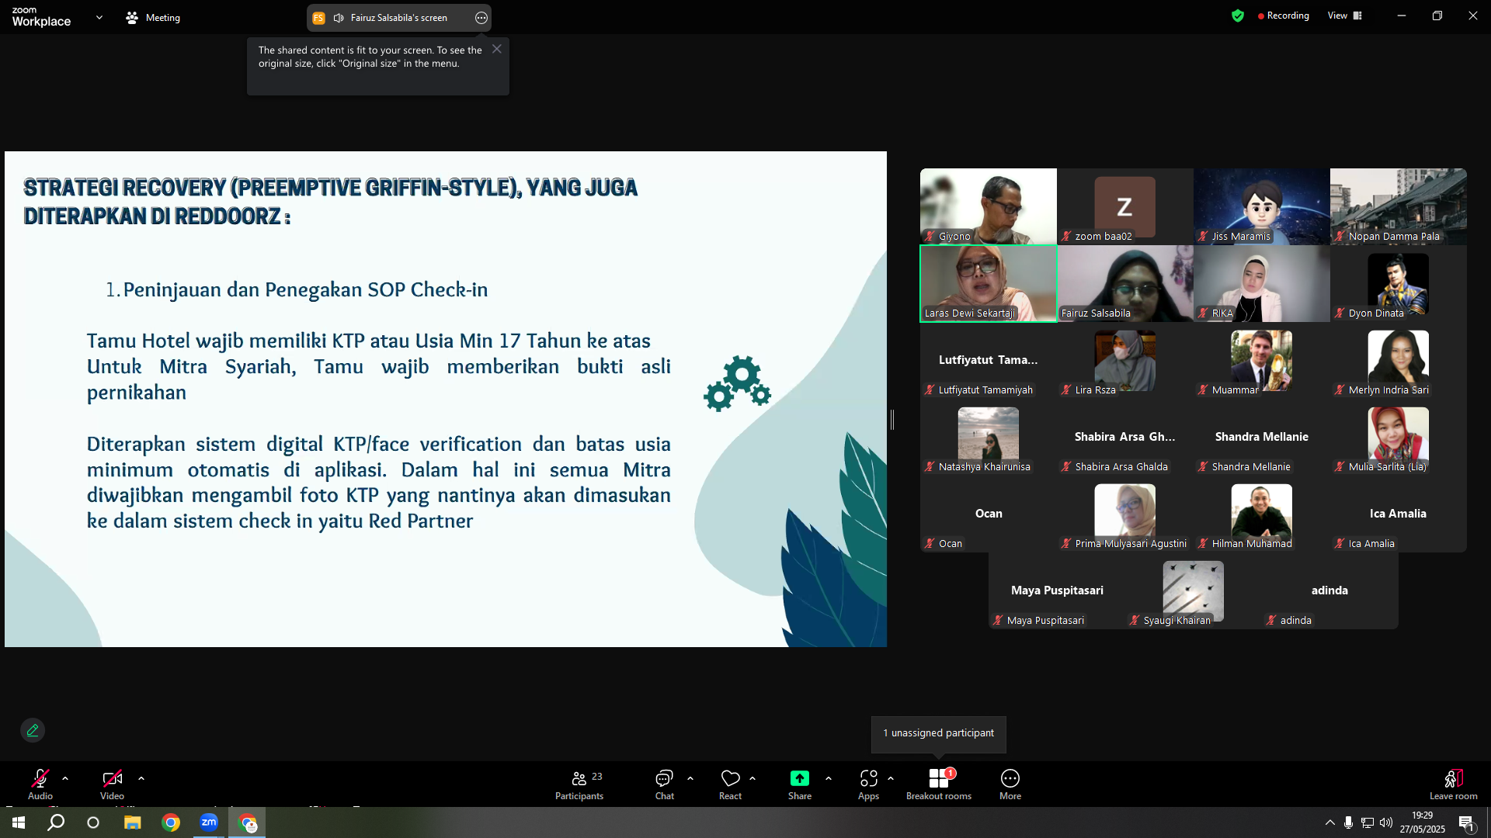Click the Mulia Sarlita (Lia) tile
The image size is (1491, 838).
point(1399,437)
